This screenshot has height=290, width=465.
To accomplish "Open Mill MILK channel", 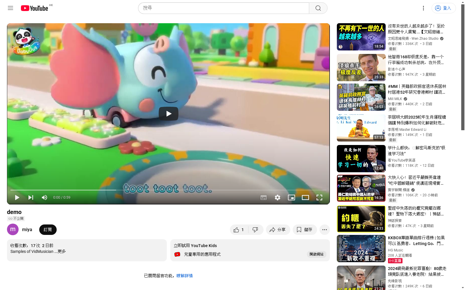I will point(395,99).
